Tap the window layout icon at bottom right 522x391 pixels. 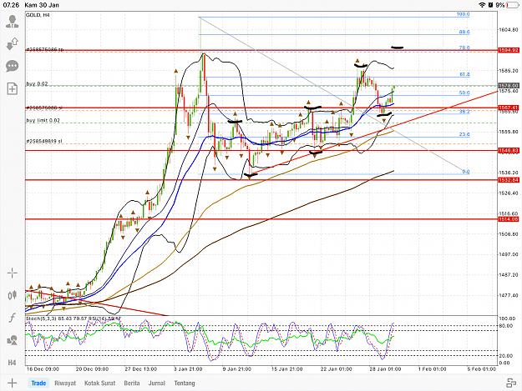click(511, 383)
